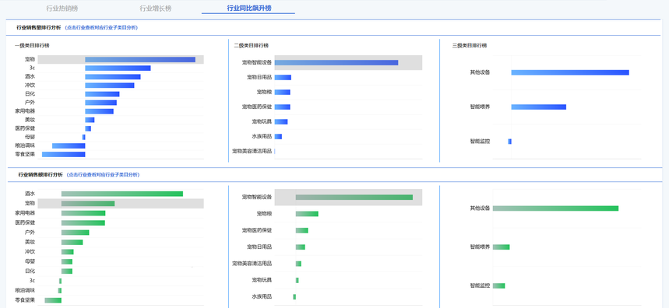The width and height of the screenshot is (669, 308).
Task: Select negative green 零食坚果 bar in amount chart
Action: point(53,300)
